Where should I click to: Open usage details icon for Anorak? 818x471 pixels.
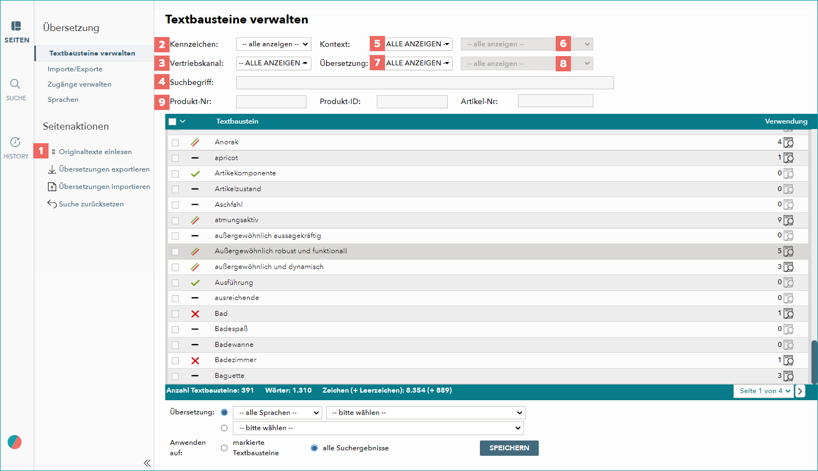(x=789, y=142)
